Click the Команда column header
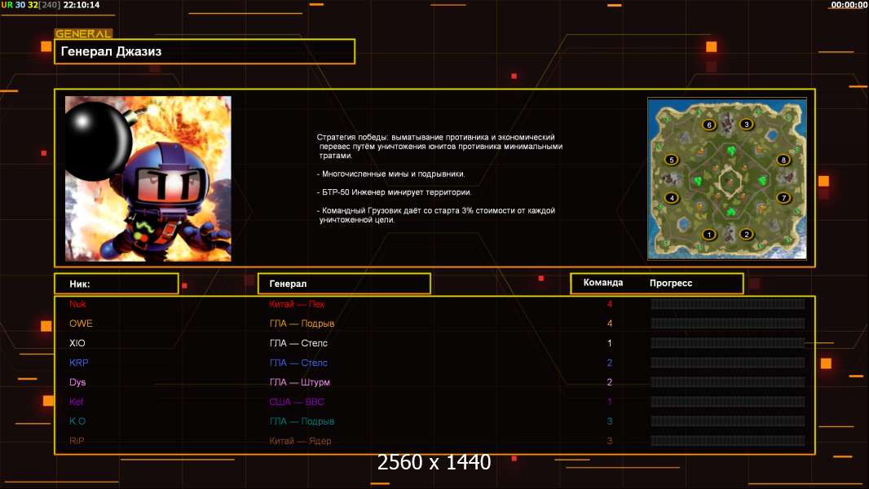The width and height of the screenshot is (869, 489). (x=603, y=283)
